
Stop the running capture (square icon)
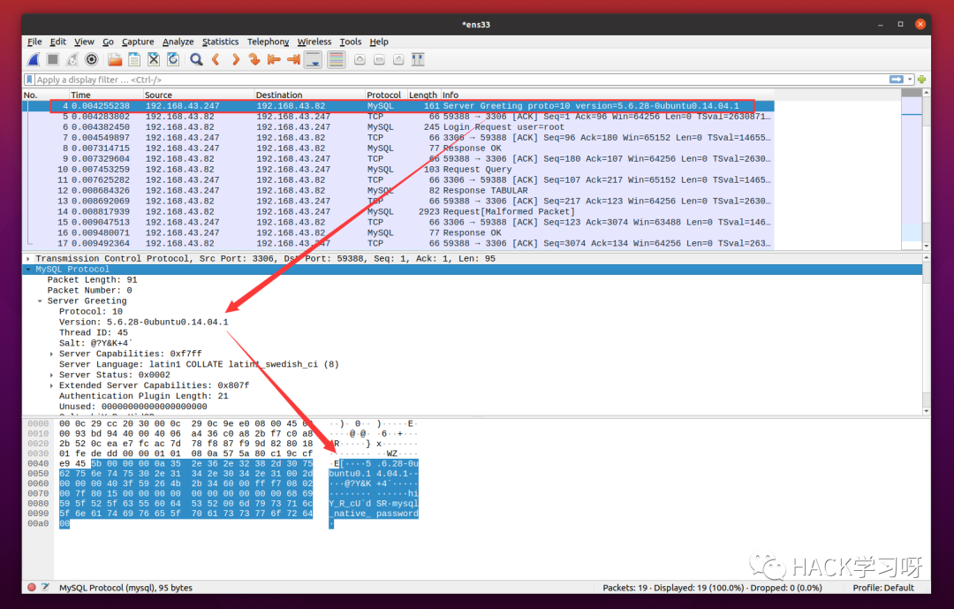pos(53,60)
